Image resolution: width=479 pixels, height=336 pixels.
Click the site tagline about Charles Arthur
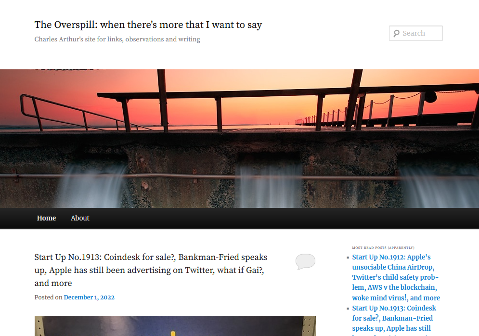coord(117,39)
